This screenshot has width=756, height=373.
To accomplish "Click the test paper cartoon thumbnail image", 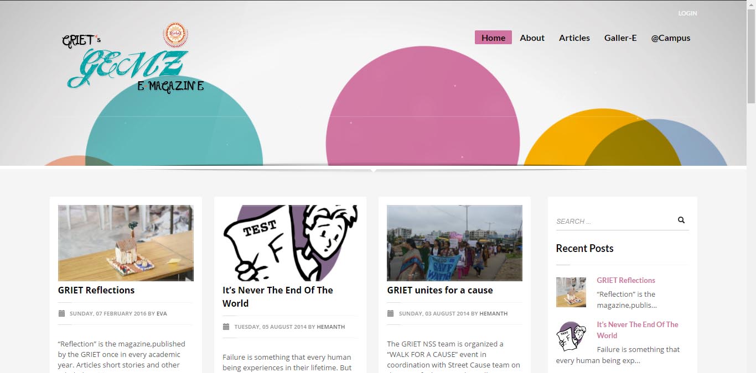I will 290,243.
